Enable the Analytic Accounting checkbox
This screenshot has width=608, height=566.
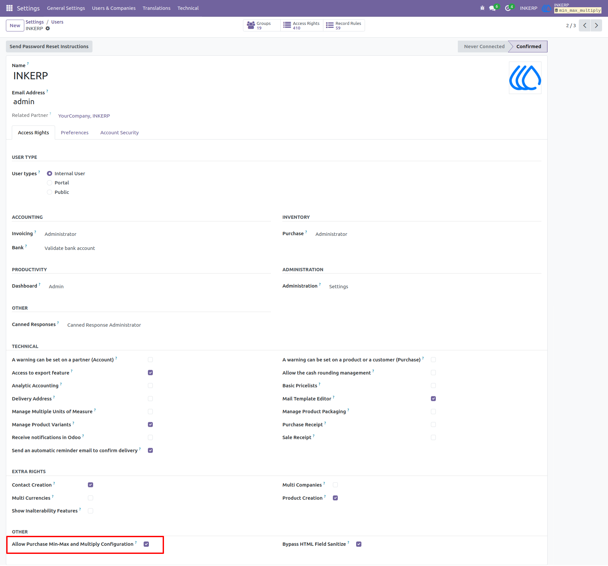tap(150, 386)
